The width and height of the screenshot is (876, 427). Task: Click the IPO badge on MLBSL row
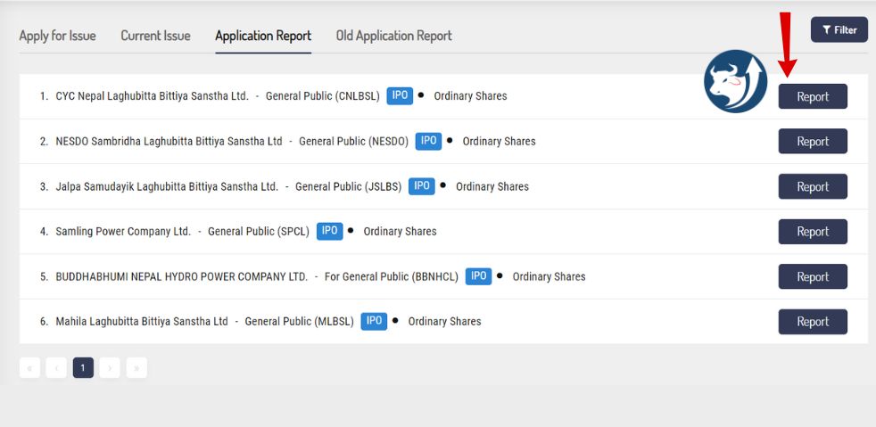point(374,321)
